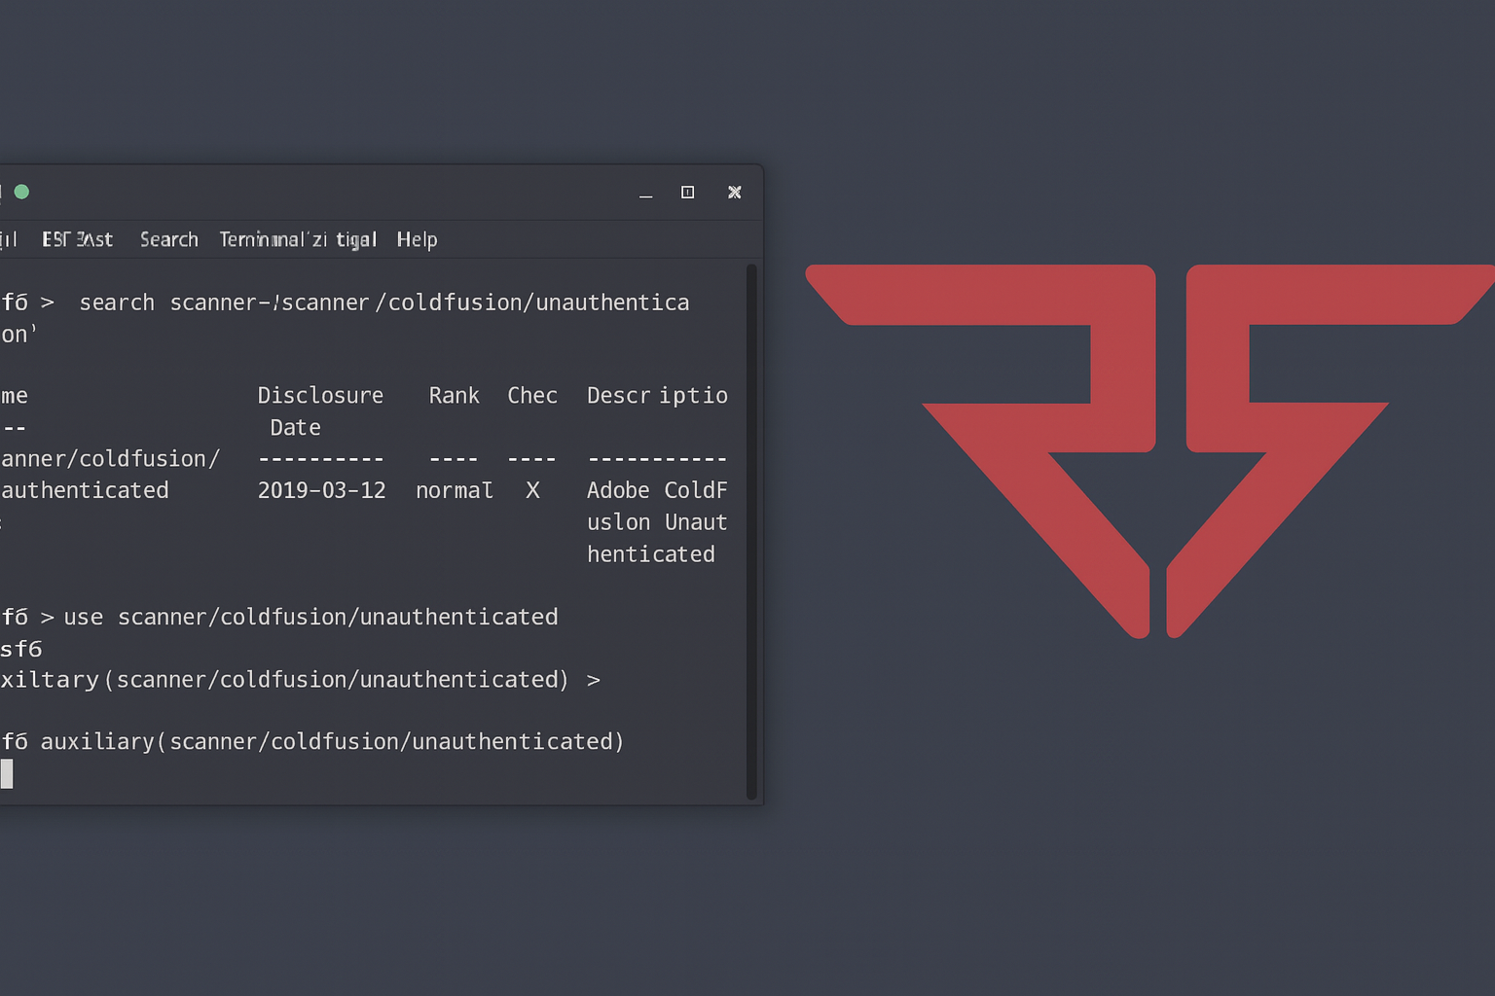Image resolution: width=1495 pixels, height=996 pixels.
Task: Minimize the terminal window
Action: point(645,193)
